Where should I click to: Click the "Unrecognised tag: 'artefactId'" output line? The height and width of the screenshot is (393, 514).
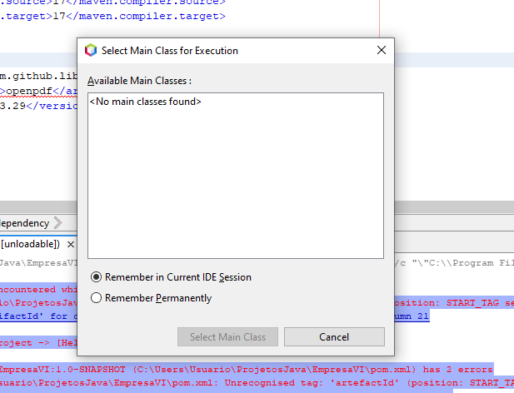pyautogui.click(x=257, y=383)
